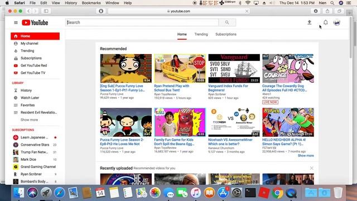Open Finder from the Dock

[x=18, y=193]
